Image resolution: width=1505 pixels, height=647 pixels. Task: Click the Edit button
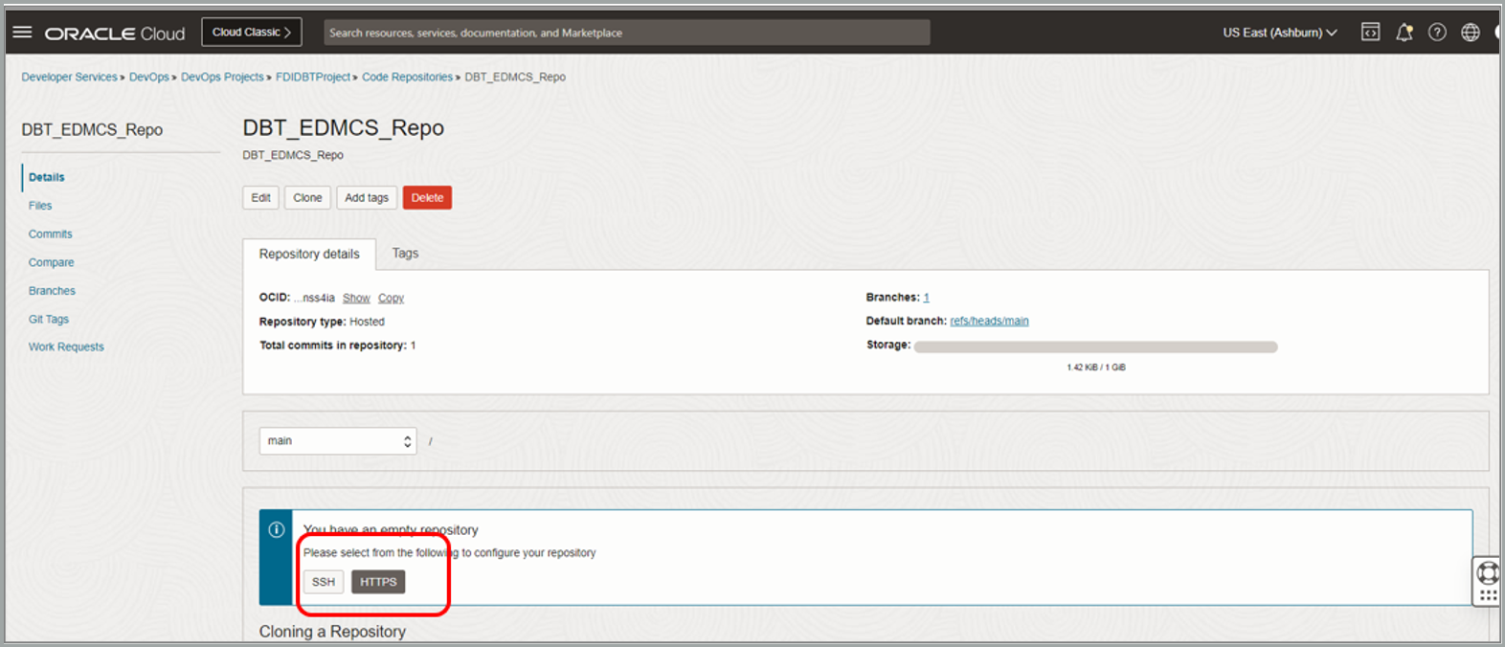point(260,198)
